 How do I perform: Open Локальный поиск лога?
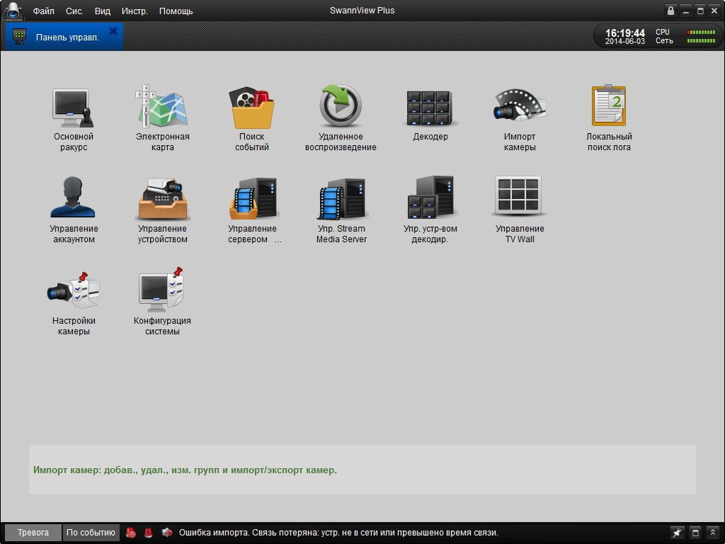click(x=608, y=118)
